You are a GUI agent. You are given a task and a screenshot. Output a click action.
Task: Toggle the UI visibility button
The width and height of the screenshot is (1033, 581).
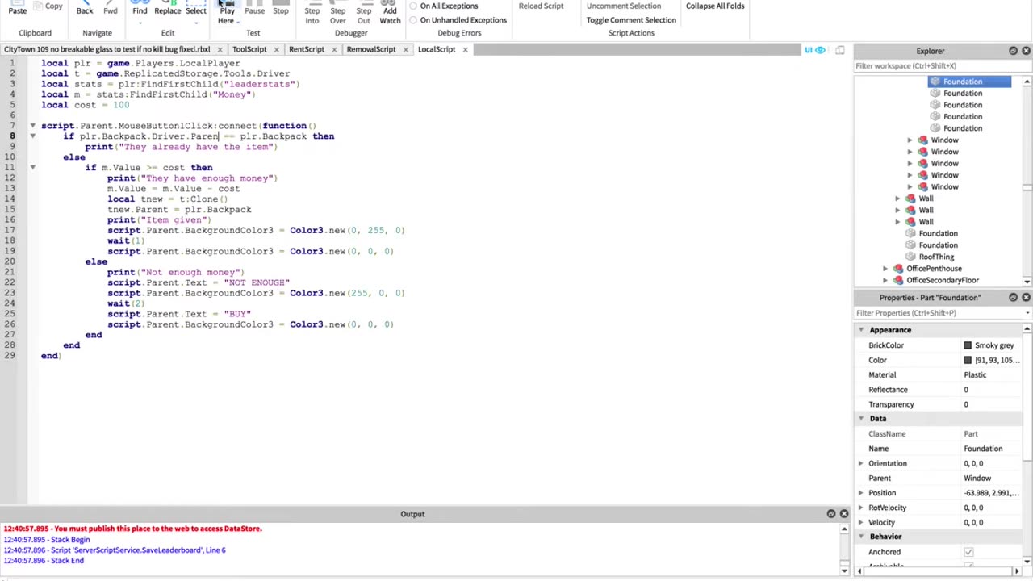tap(814, 50)
